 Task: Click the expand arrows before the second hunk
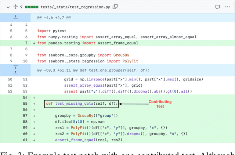(15, 70)
